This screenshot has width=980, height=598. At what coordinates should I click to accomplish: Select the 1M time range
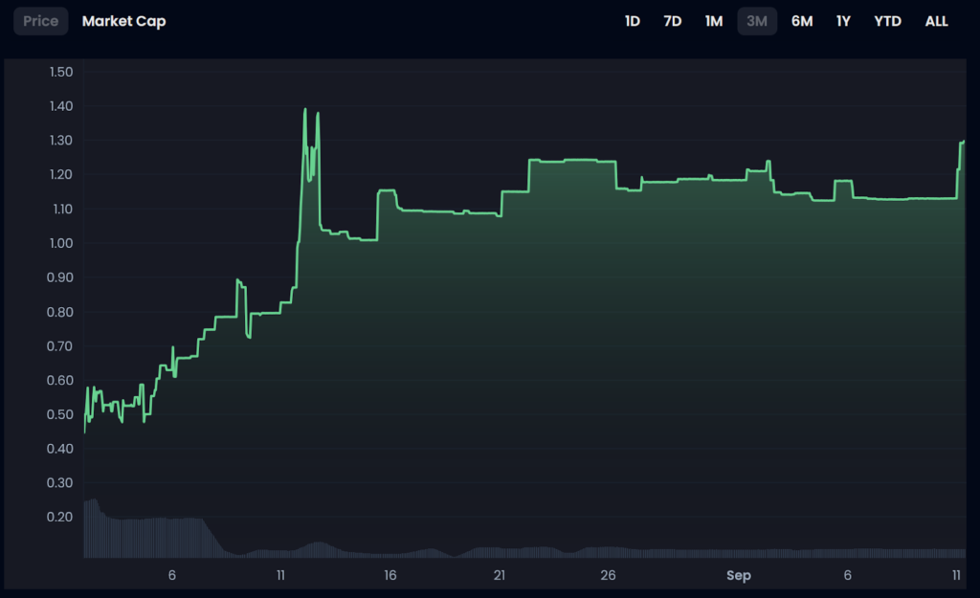tap(714, 21)
